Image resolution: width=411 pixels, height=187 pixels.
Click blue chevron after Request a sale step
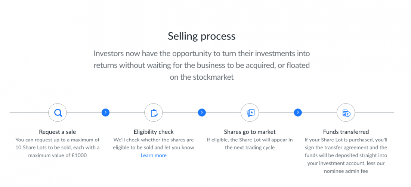click(105, 112)
